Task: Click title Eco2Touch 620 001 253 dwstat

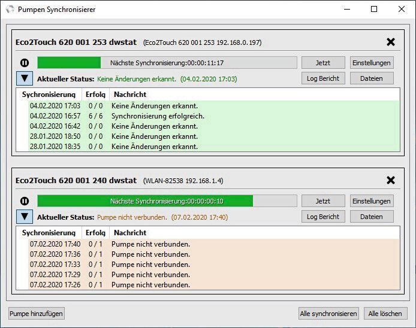Action: click(x=76, y=42)
